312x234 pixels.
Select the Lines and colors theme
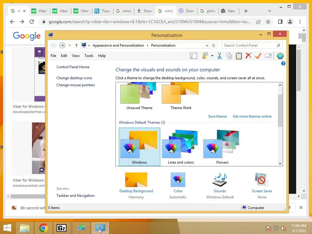point(181,147)
